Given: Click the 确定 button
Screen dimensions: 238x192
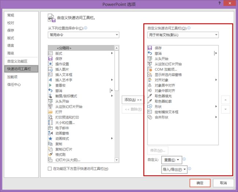Looking at the screenshot, I should click(200, 183).
